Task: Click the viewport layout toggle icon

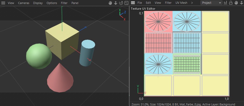Action: tap(126, 3)
